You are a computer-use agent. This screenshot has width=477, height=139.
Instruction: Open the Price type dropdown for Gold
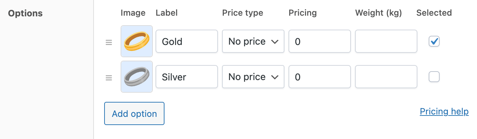[x=253, y=42]
